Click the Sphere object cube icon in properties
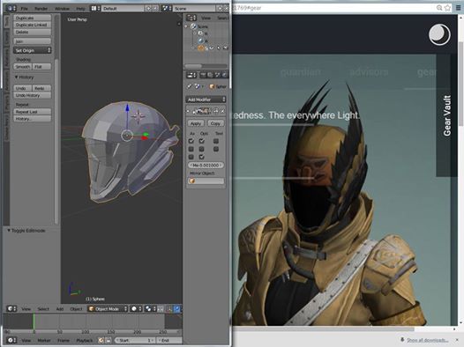 pyautogui.click(x=212, y=86)
